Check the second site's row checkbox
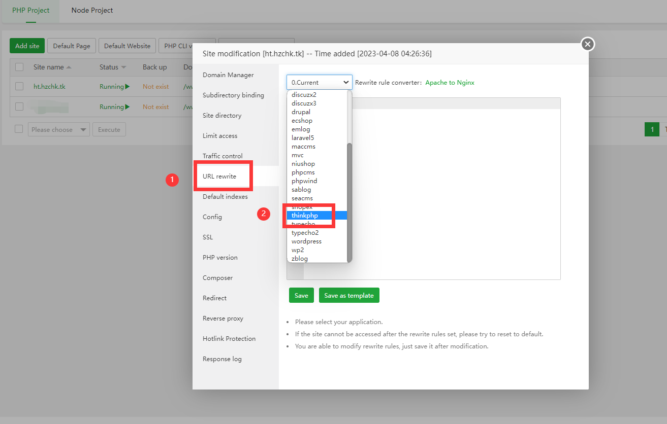The image size is (667, 424). click(x=19, y=107)
